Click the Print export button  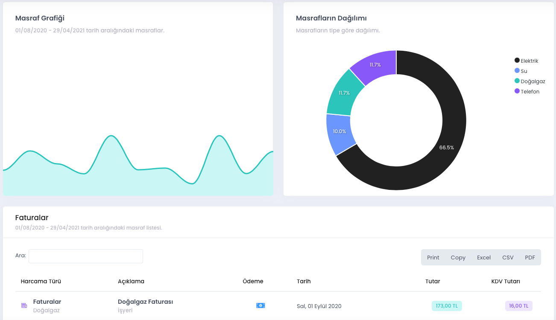[x=433, y=257]
